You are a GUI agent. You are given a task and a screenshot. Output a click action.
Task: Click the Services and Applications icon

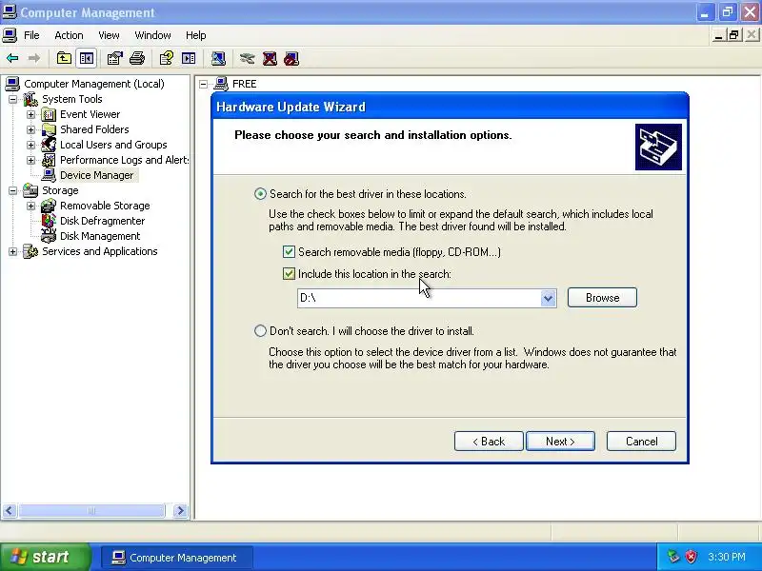(30, 251)
